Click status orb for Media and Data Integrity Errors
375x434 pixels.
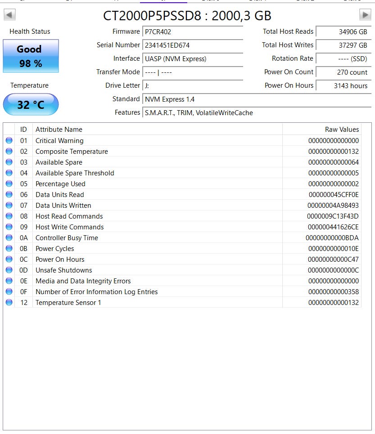click(9, 281)
